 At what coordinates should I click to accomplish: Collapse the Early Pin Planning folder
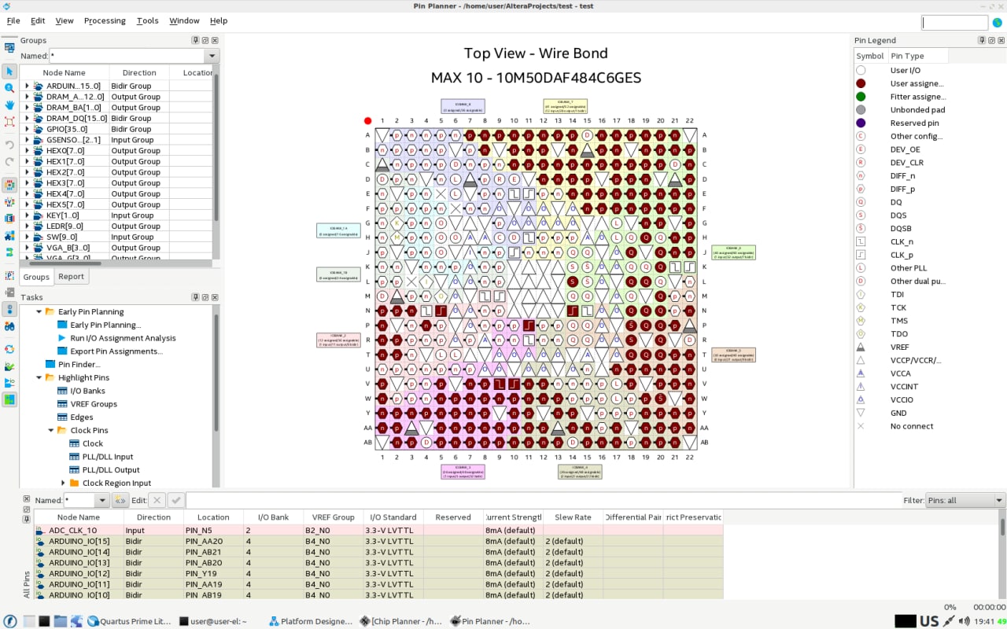[39, 311]
